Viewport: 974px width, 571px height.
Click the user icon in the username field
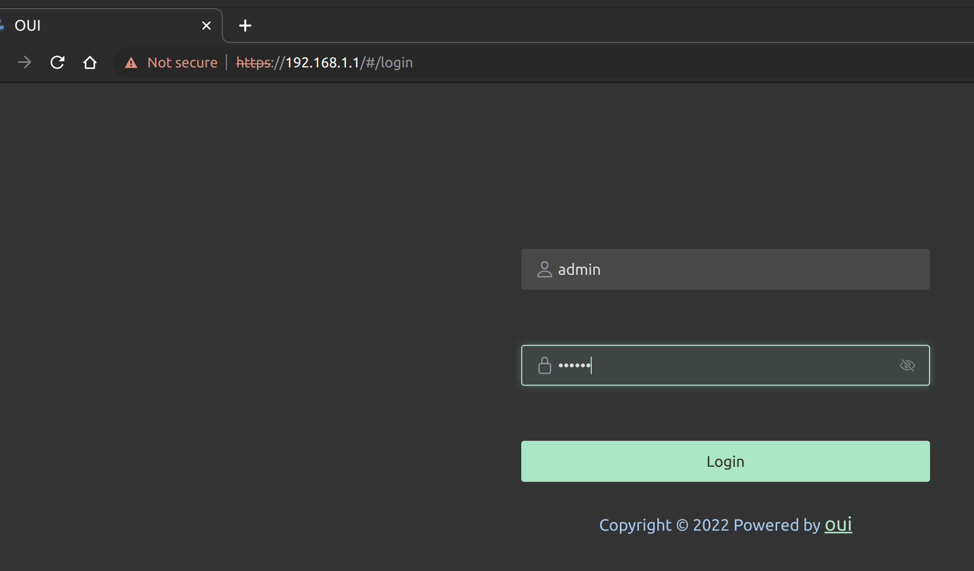tap(545, 269)
